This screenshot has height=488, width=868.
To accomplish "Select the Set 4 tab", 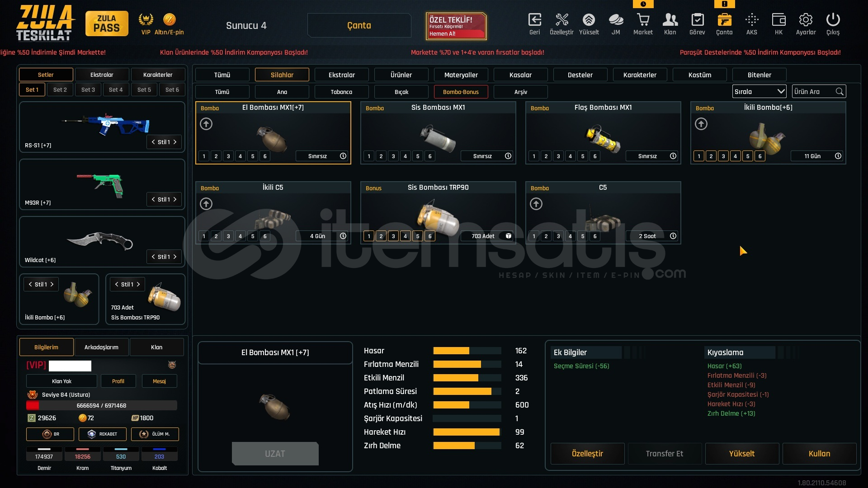I will point(116,89).
